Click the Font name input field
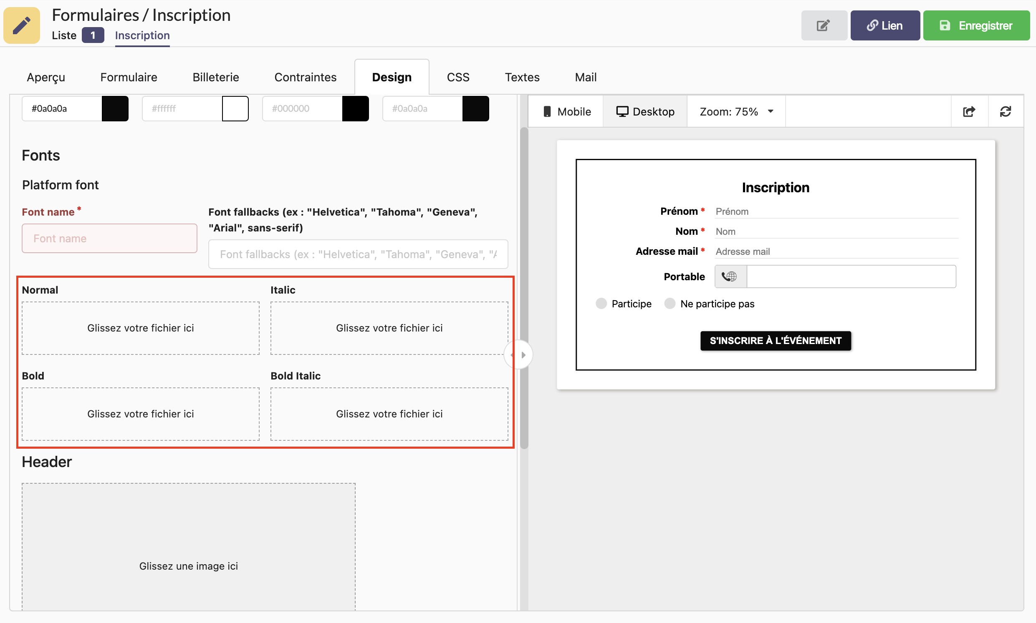 (109, 239)
